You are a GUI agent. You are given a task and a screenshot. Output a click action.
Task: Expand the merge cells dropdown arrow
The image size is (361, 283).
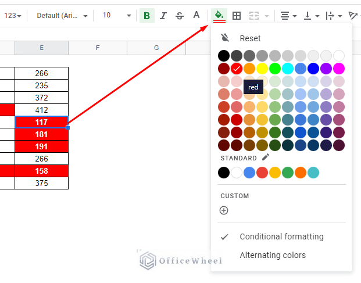267,16
